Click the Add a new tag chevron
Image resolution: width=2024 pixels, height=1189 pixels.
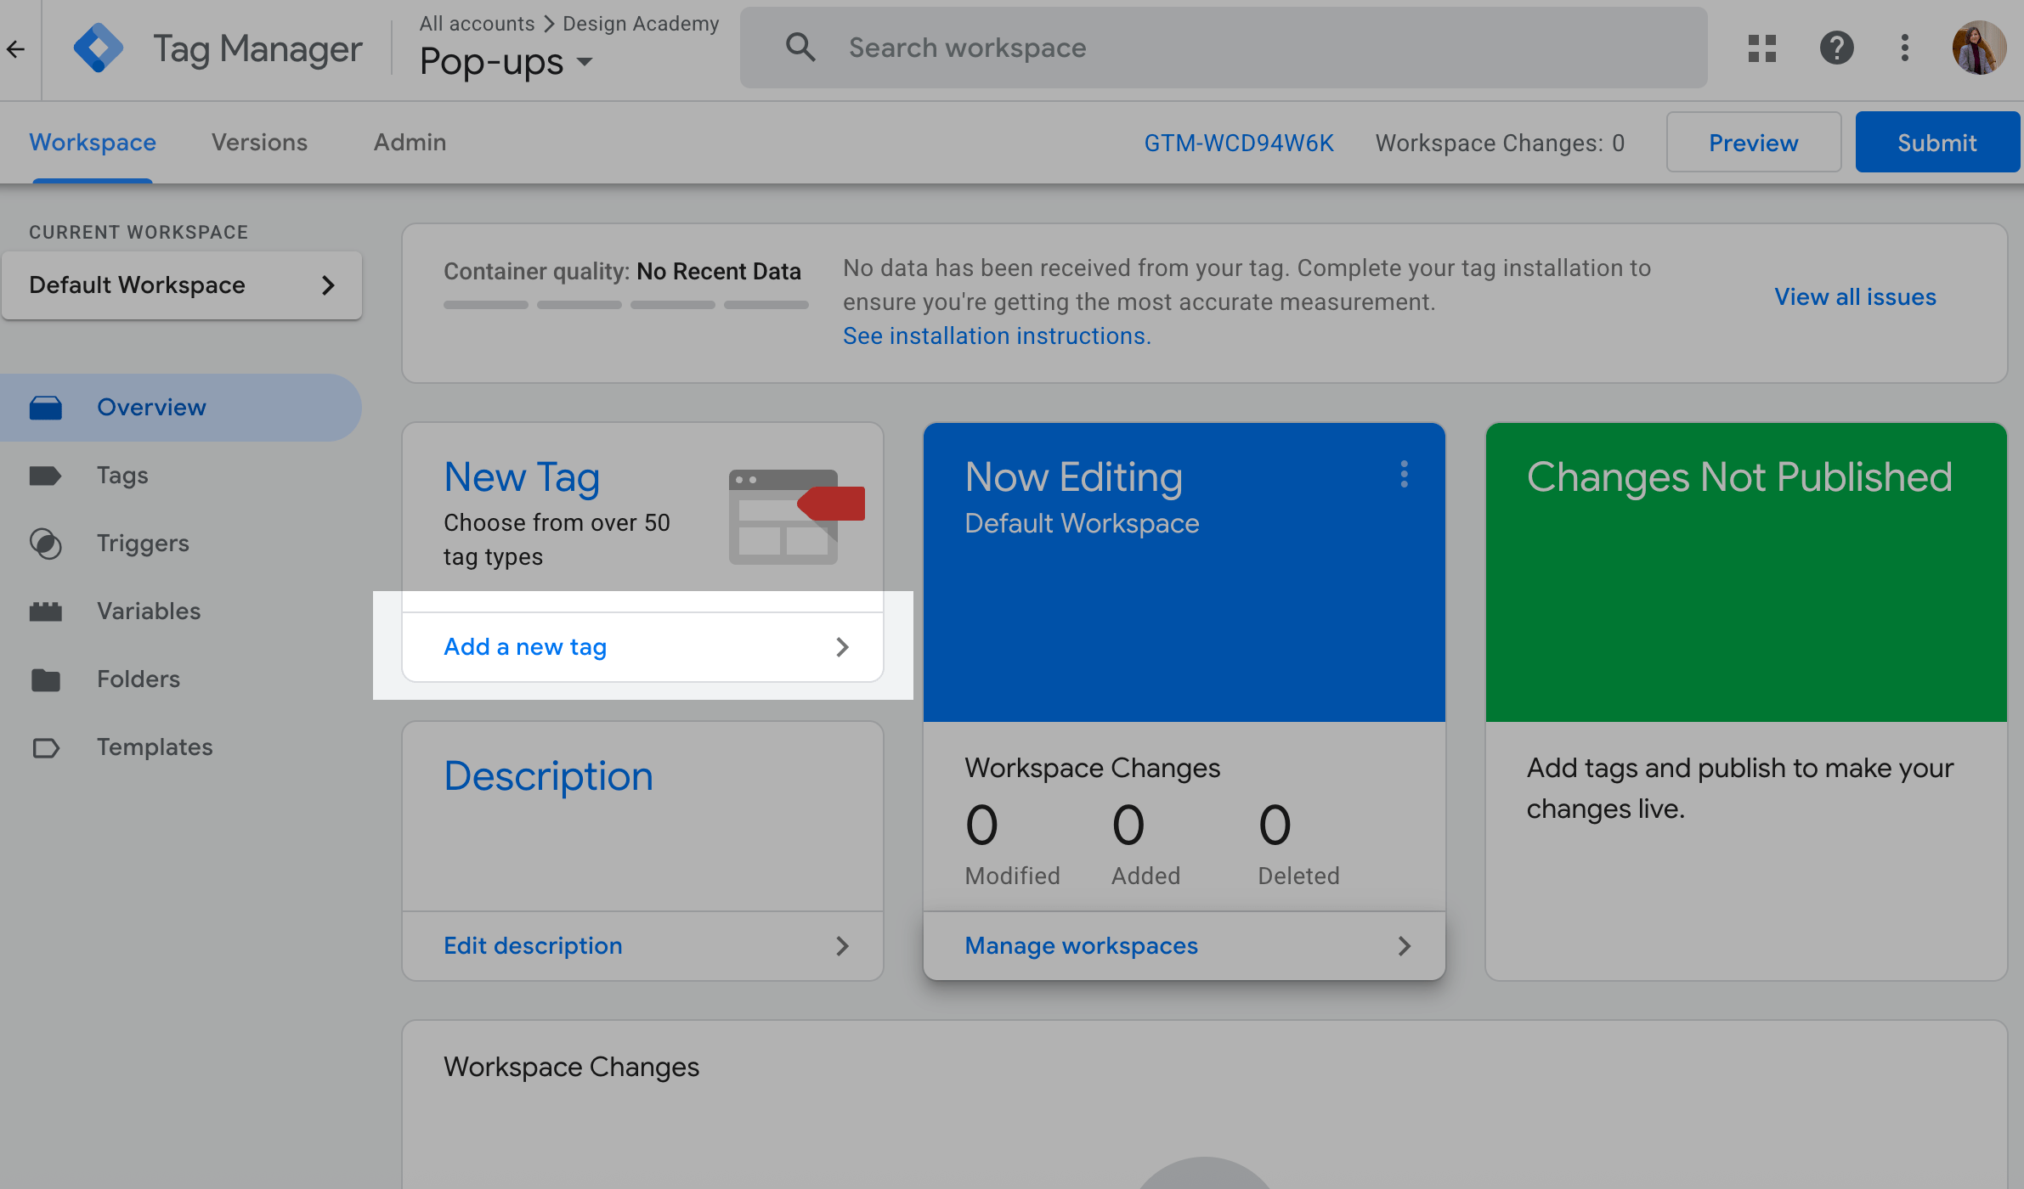pos(842,647)
